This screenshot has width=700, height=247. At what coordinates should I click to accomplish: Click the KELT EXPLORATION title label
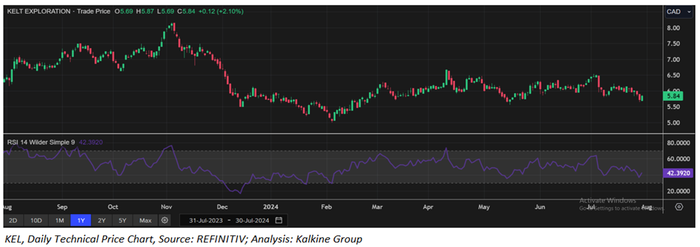tap(39, 11)
